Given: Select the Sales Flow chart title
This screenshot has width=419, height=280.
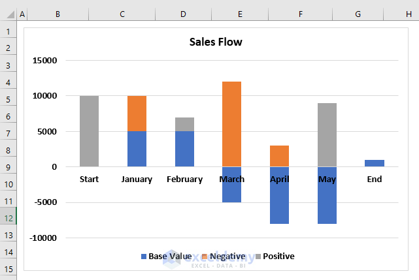Looking at the screenshot, I should point(216,42).
